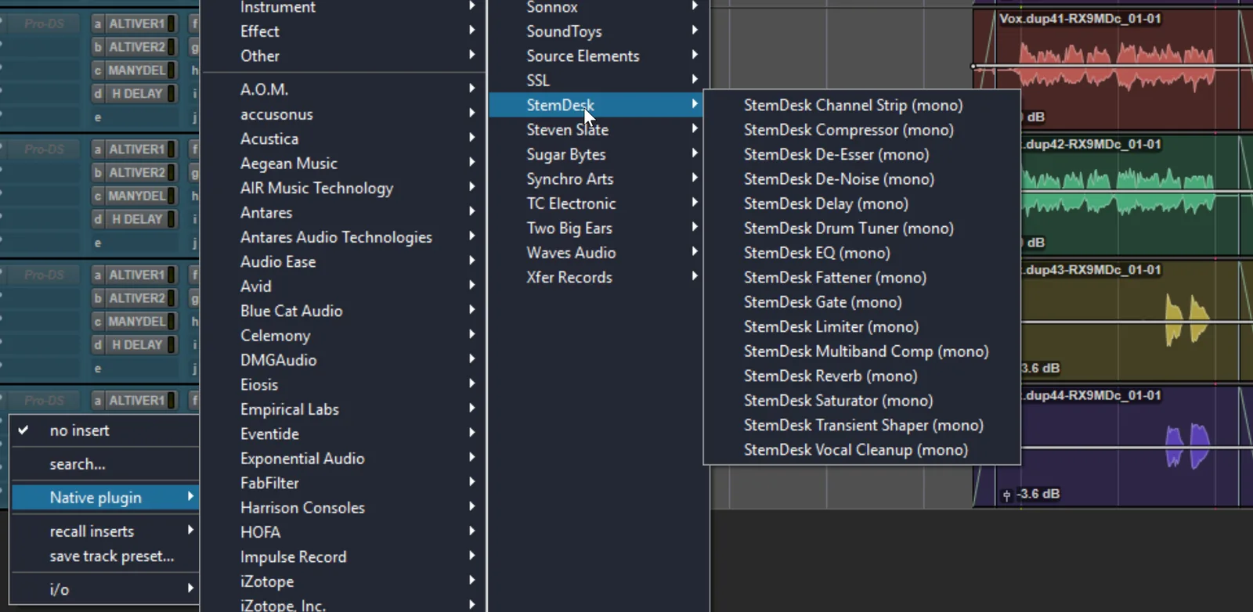Viewport: 1253px width, 612px height.
Task: Insert StemDesk De-Esser (mono)
Action: [x=861, y=155]
